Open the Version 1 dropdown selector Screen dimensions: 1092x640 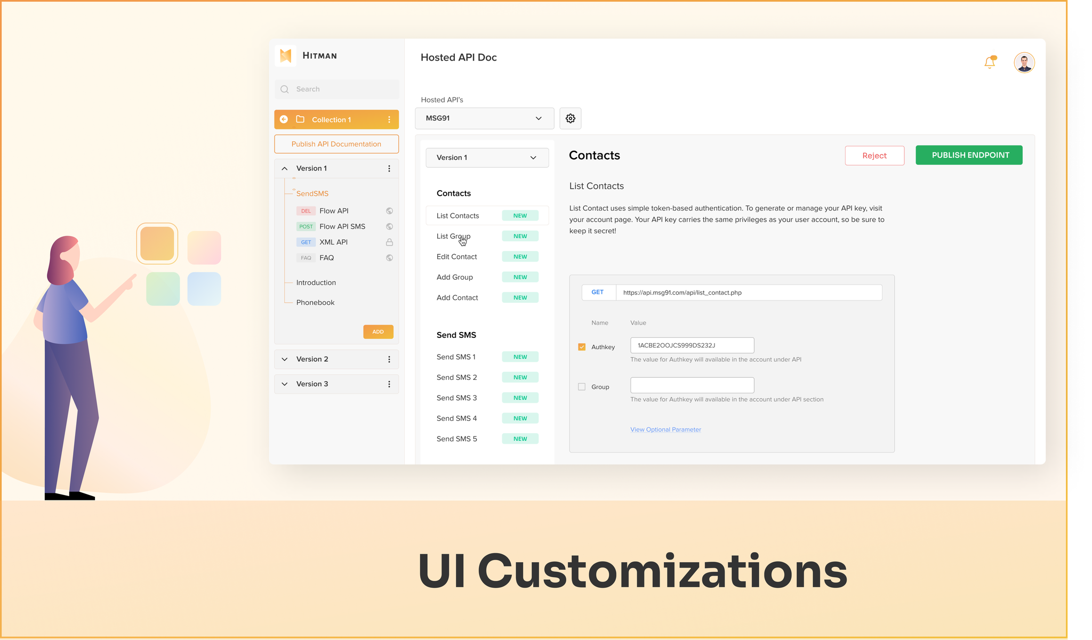pyautogui.click(x=487, y=158)
